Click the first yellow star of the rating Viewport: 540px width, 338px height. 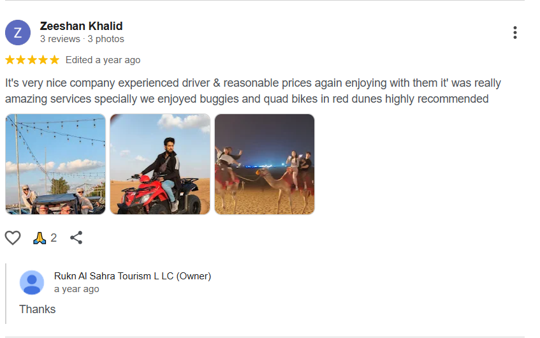coord(10,60)
